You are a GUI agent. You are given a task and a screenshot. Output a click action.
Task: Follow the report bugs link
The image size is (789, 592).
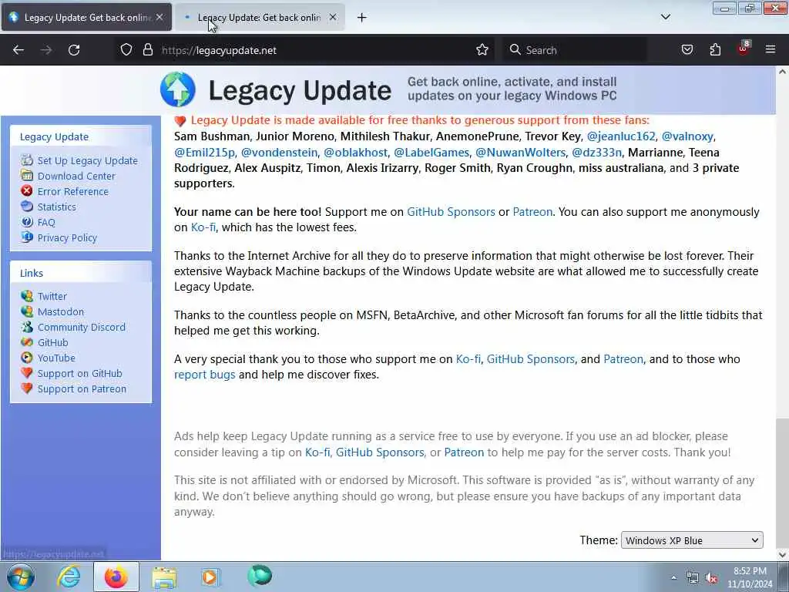(204, 375)
